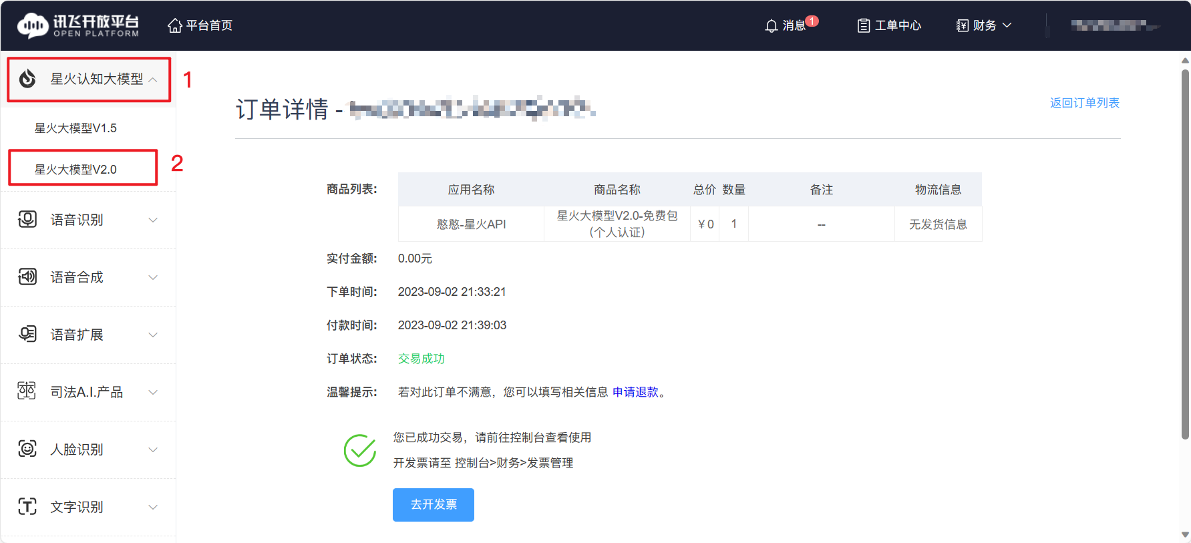The height and width of the screenshot is (543, 1191).
Task: Click the 返回订单列表 link
Action: click(1084, 103)
